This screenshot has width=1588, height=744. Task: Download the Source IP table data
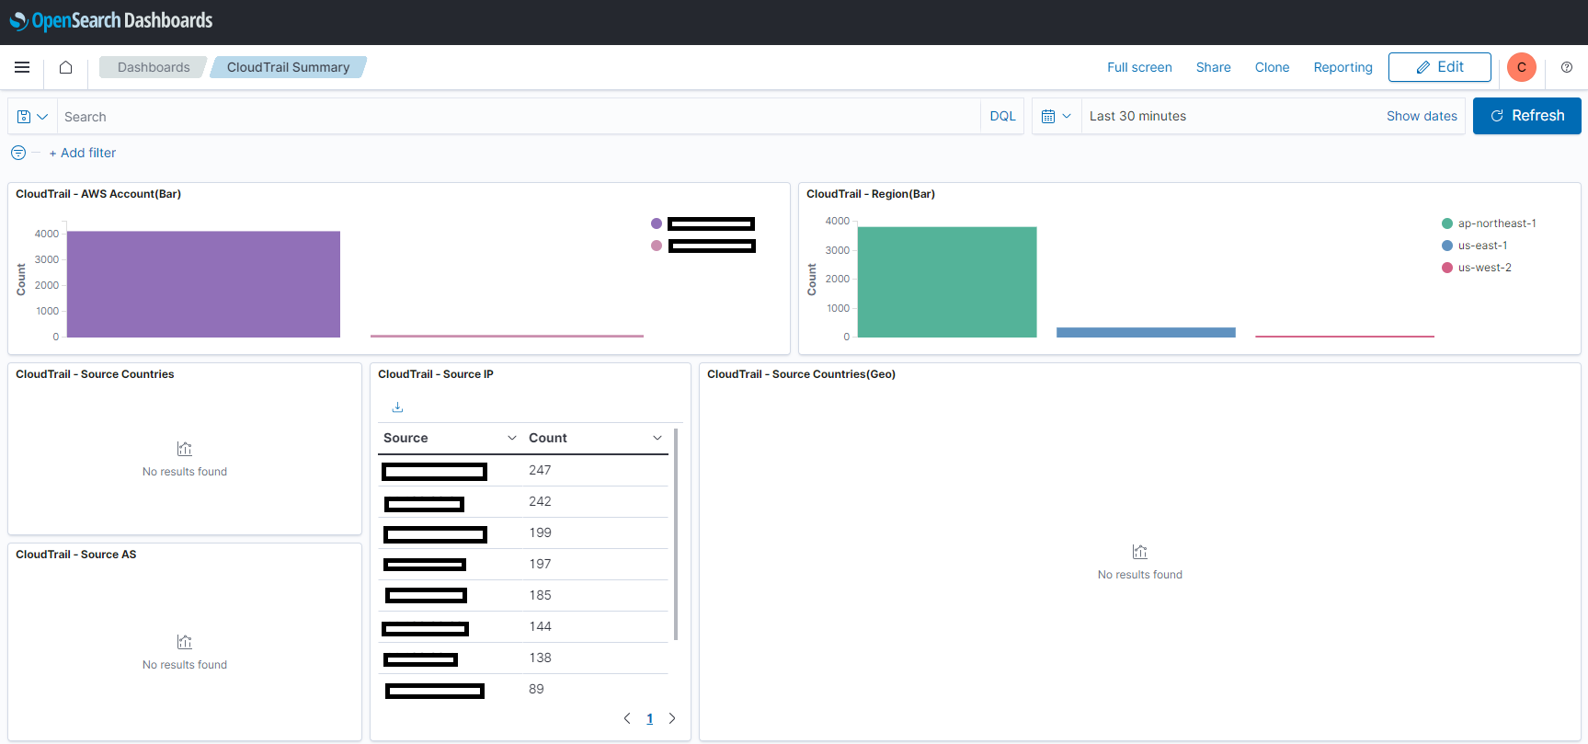click(397, 407)
